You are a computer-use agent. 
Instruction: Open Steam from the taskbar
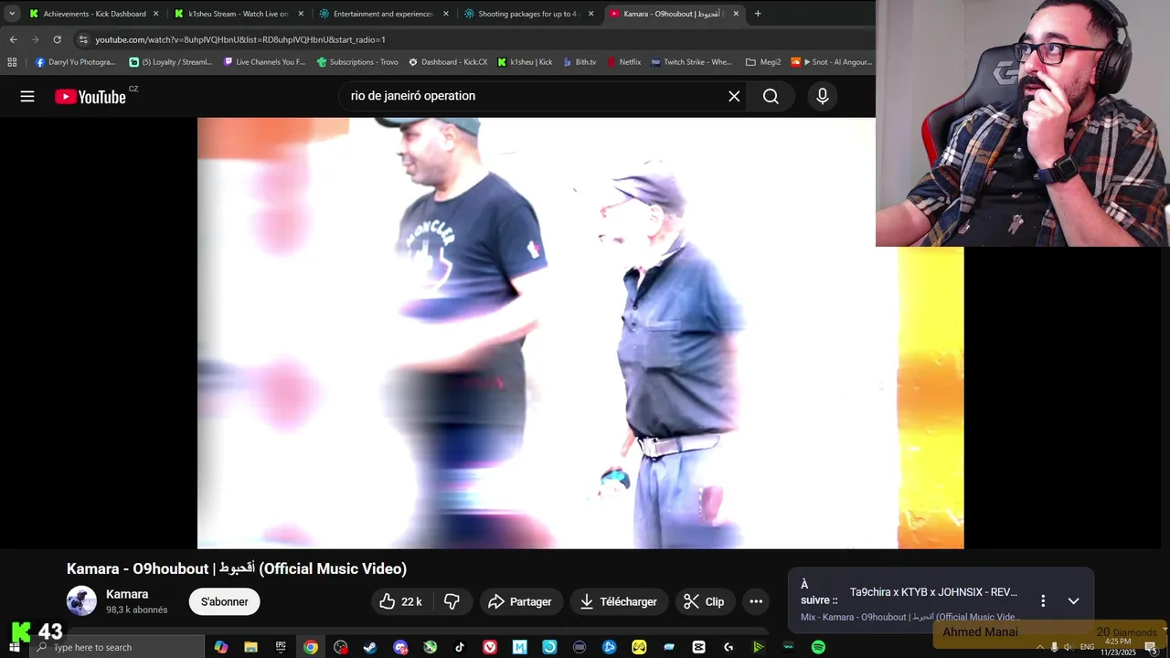(370, 647)
